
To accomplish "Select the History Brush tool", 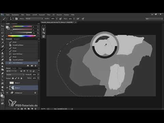I will tap(2, 56).
